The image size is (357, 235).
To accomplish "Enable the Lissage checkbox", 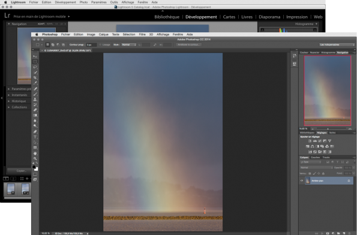I will (x=100, y=45).
